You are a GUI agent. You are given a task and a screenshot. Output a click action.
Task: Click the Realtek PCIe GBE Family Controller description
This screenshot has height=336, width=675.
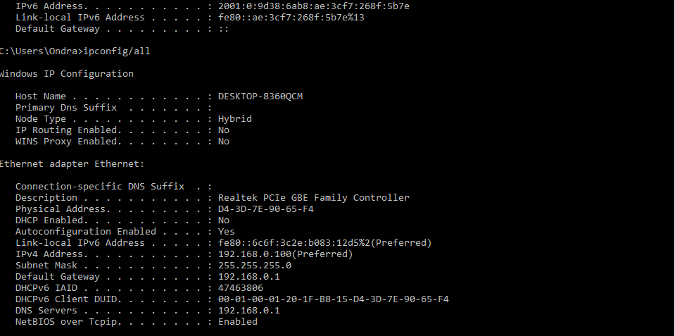point(313,198)
